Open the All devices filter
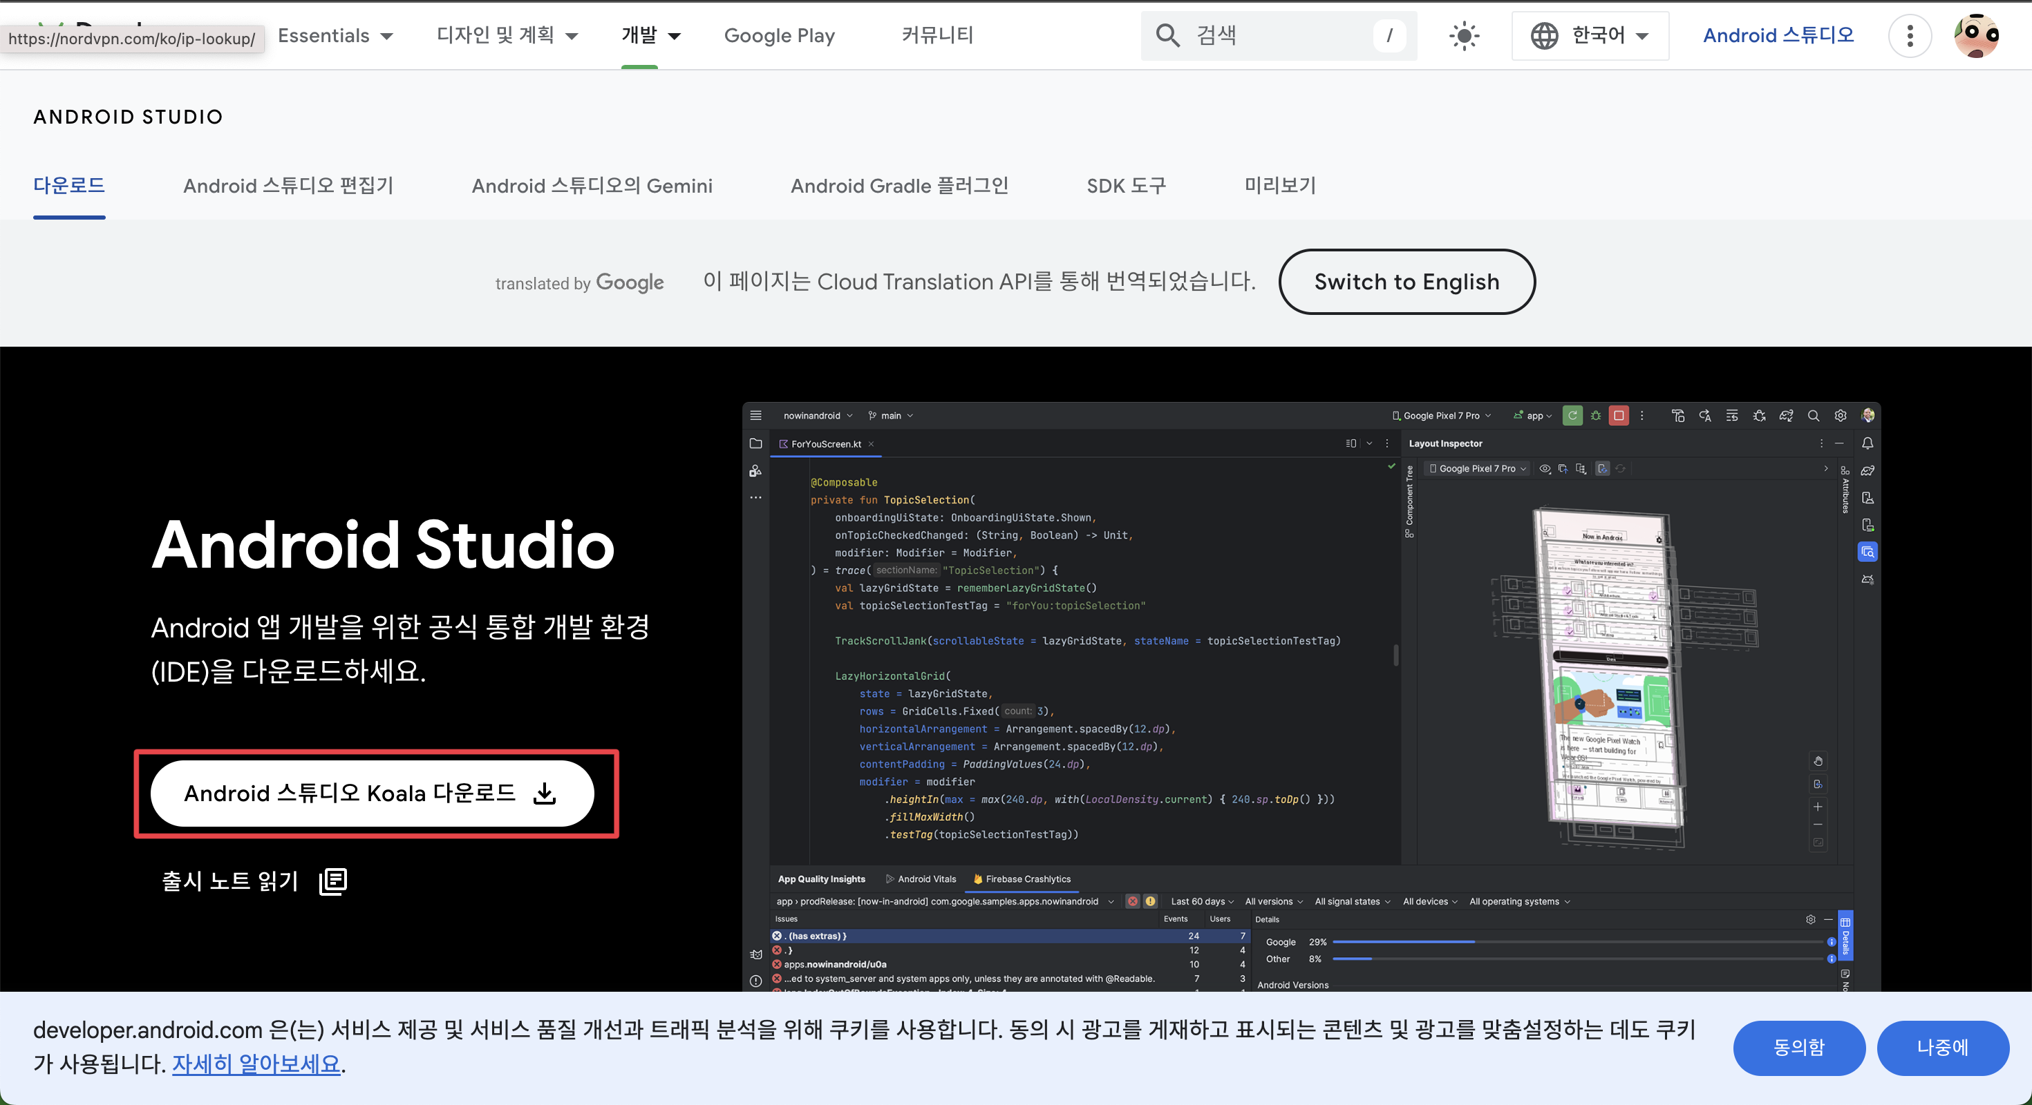The height and width of the screenshot is (1105, 2032). click(x=1429, y=901)
